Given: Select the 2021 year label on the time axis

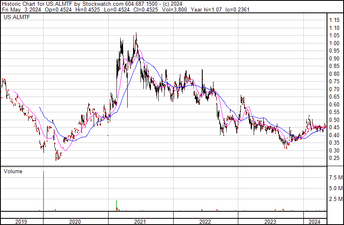Looking at the screenshot, I should pos(141,221).
